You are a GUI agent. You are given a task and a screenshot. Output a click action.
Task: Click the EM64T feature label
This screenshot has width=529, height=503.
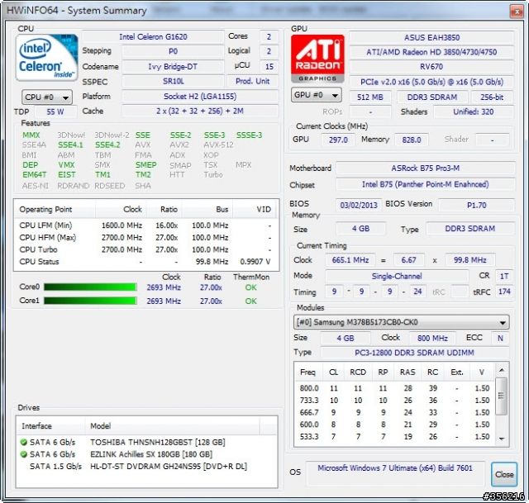[x=35, y=174]
